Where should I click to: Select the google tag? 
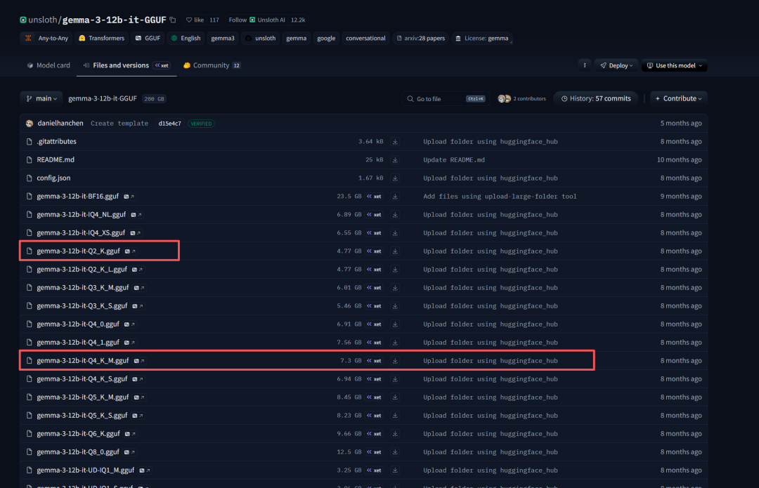coord(326,38)
